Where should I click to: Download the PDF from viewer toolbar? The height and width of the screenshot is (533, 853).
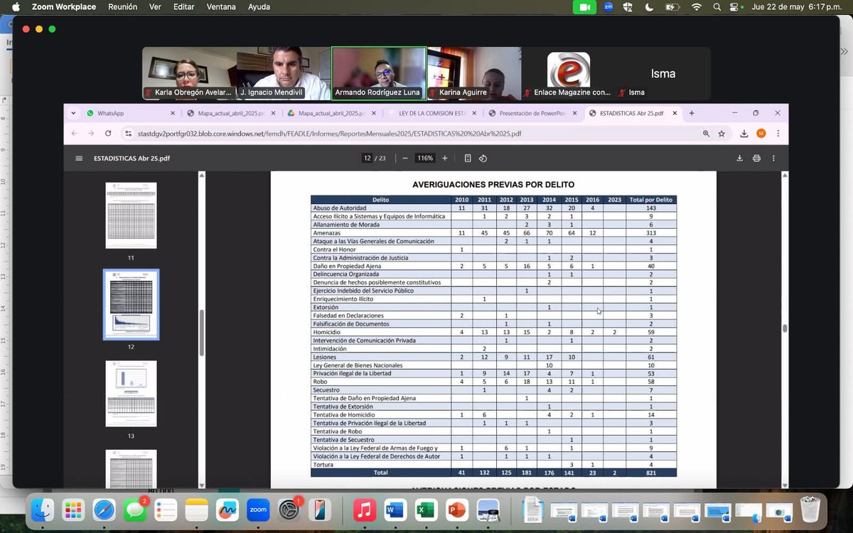tap(739, 158)
